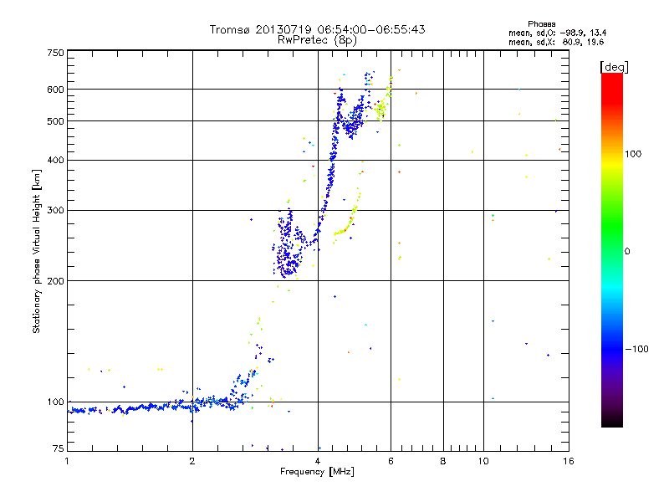Click the "Stationary phase Virtual Height [km]" label
669x502 pixels.
(37, 251)
